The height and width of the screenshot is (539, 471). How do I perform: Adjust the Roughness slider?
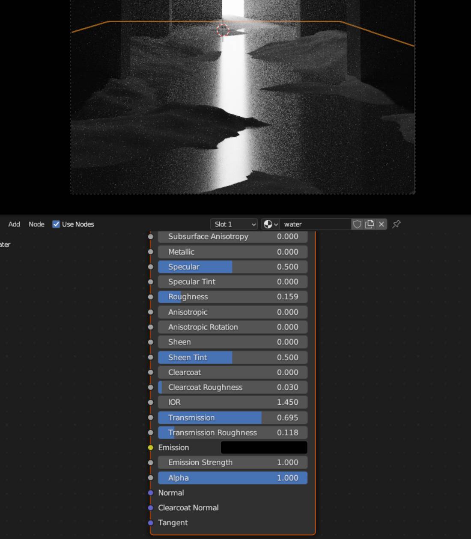coord(233,297)
